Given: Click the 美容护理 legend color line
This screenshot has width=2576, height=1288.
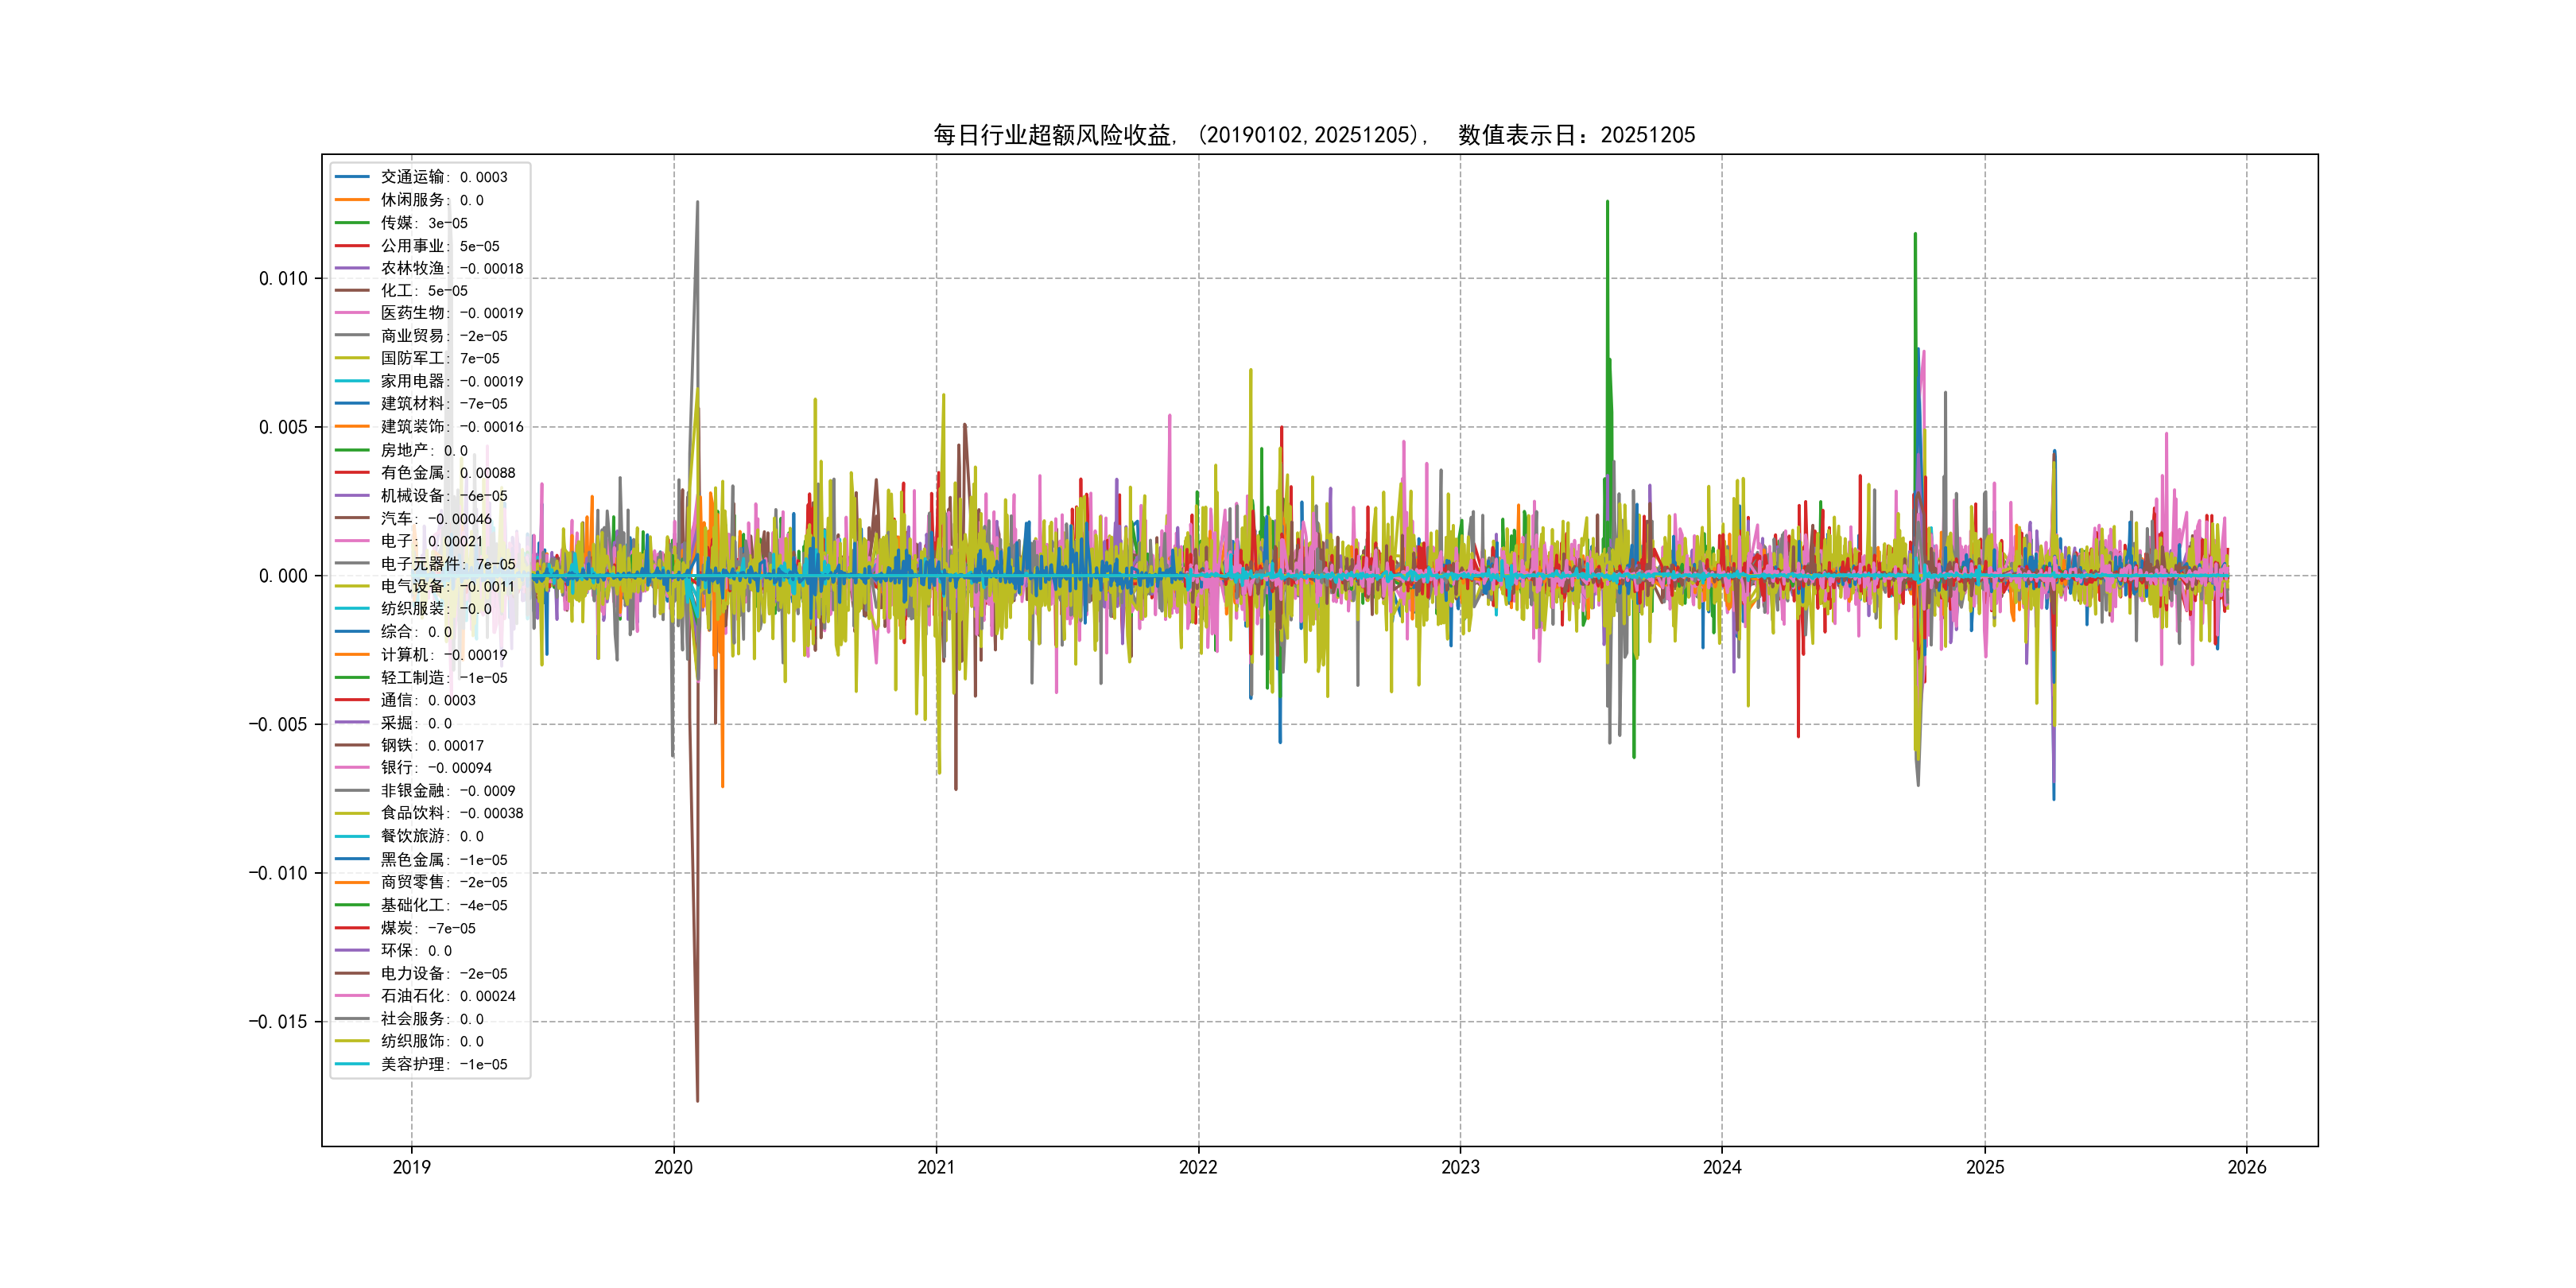Looking at the screenshot, I should tap(352, 1064).
